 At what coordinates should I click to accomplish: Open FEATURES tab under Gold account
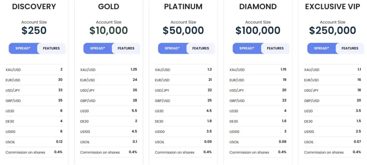point(126,49)
